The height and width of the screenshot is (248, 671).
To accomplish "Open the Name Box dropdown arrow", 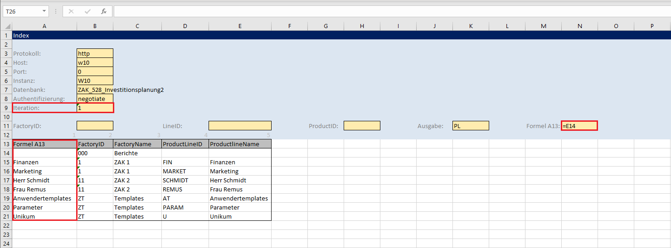I will [44, 11].
